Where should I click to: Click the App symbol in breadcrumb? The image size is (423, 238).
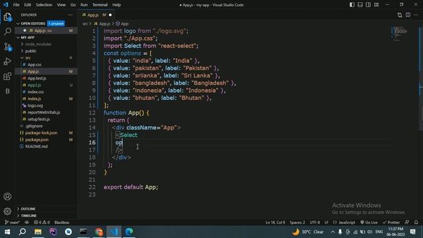[122, 24]
